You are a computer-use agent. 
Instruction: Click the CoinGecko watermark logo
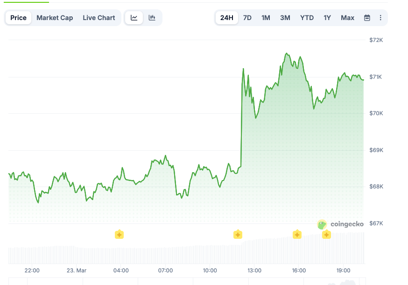point(340,224)
